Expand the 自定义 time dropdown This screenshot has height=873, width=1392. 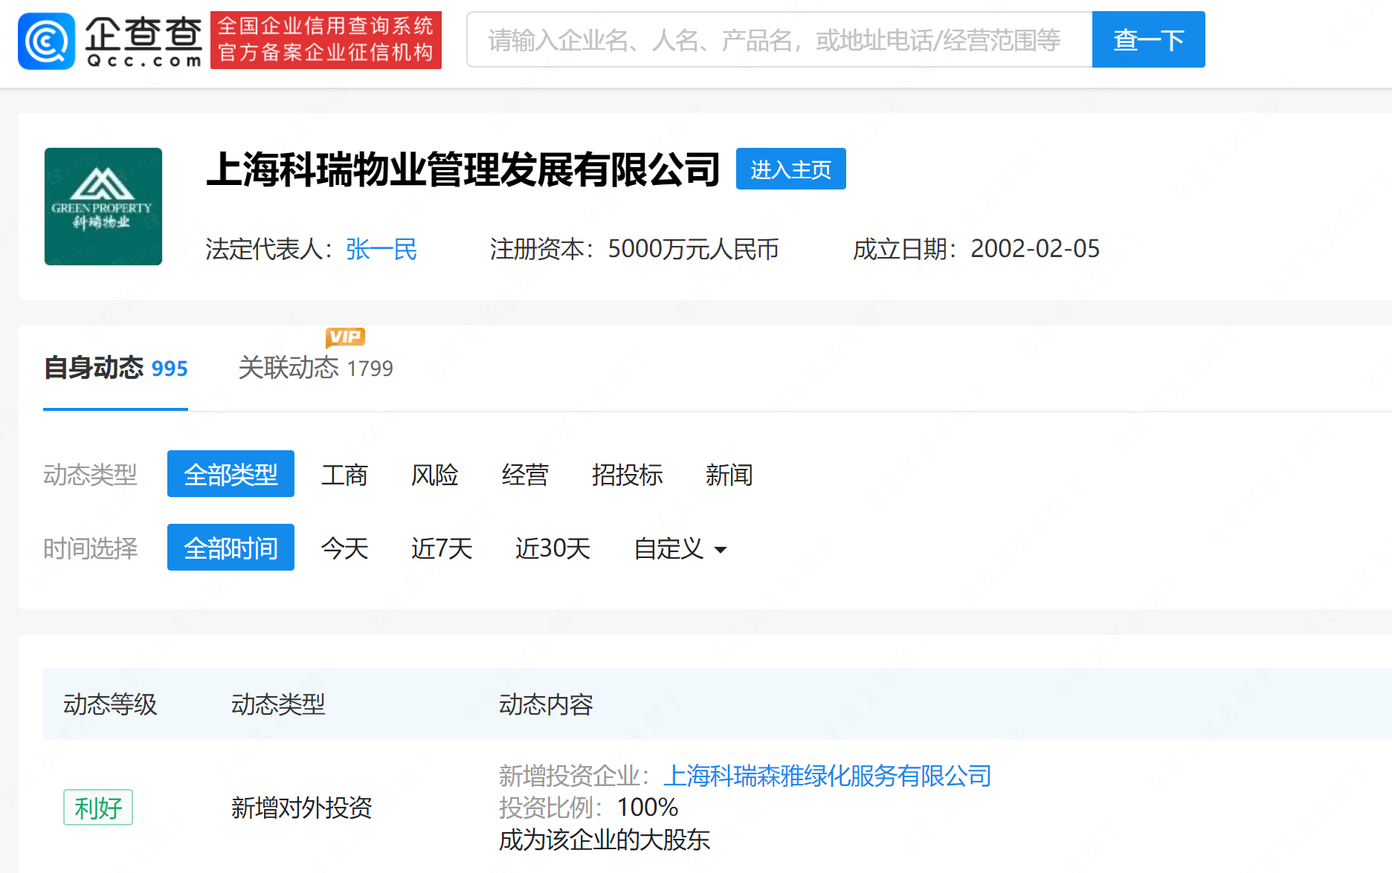[x=680, y=548]
